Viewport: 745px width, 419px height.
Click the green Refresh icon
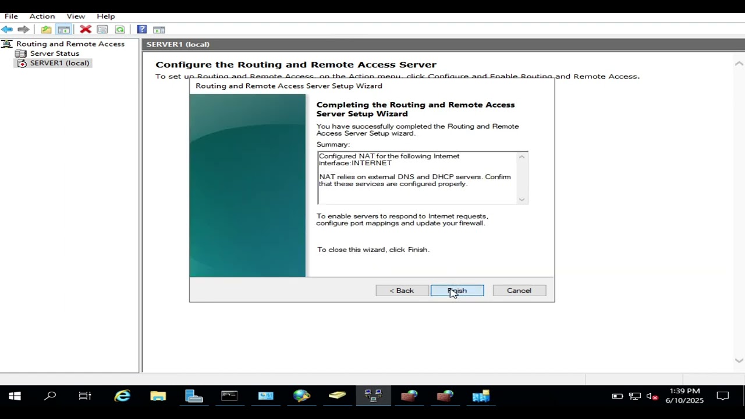pyautogui.click(x=120, y=29)
